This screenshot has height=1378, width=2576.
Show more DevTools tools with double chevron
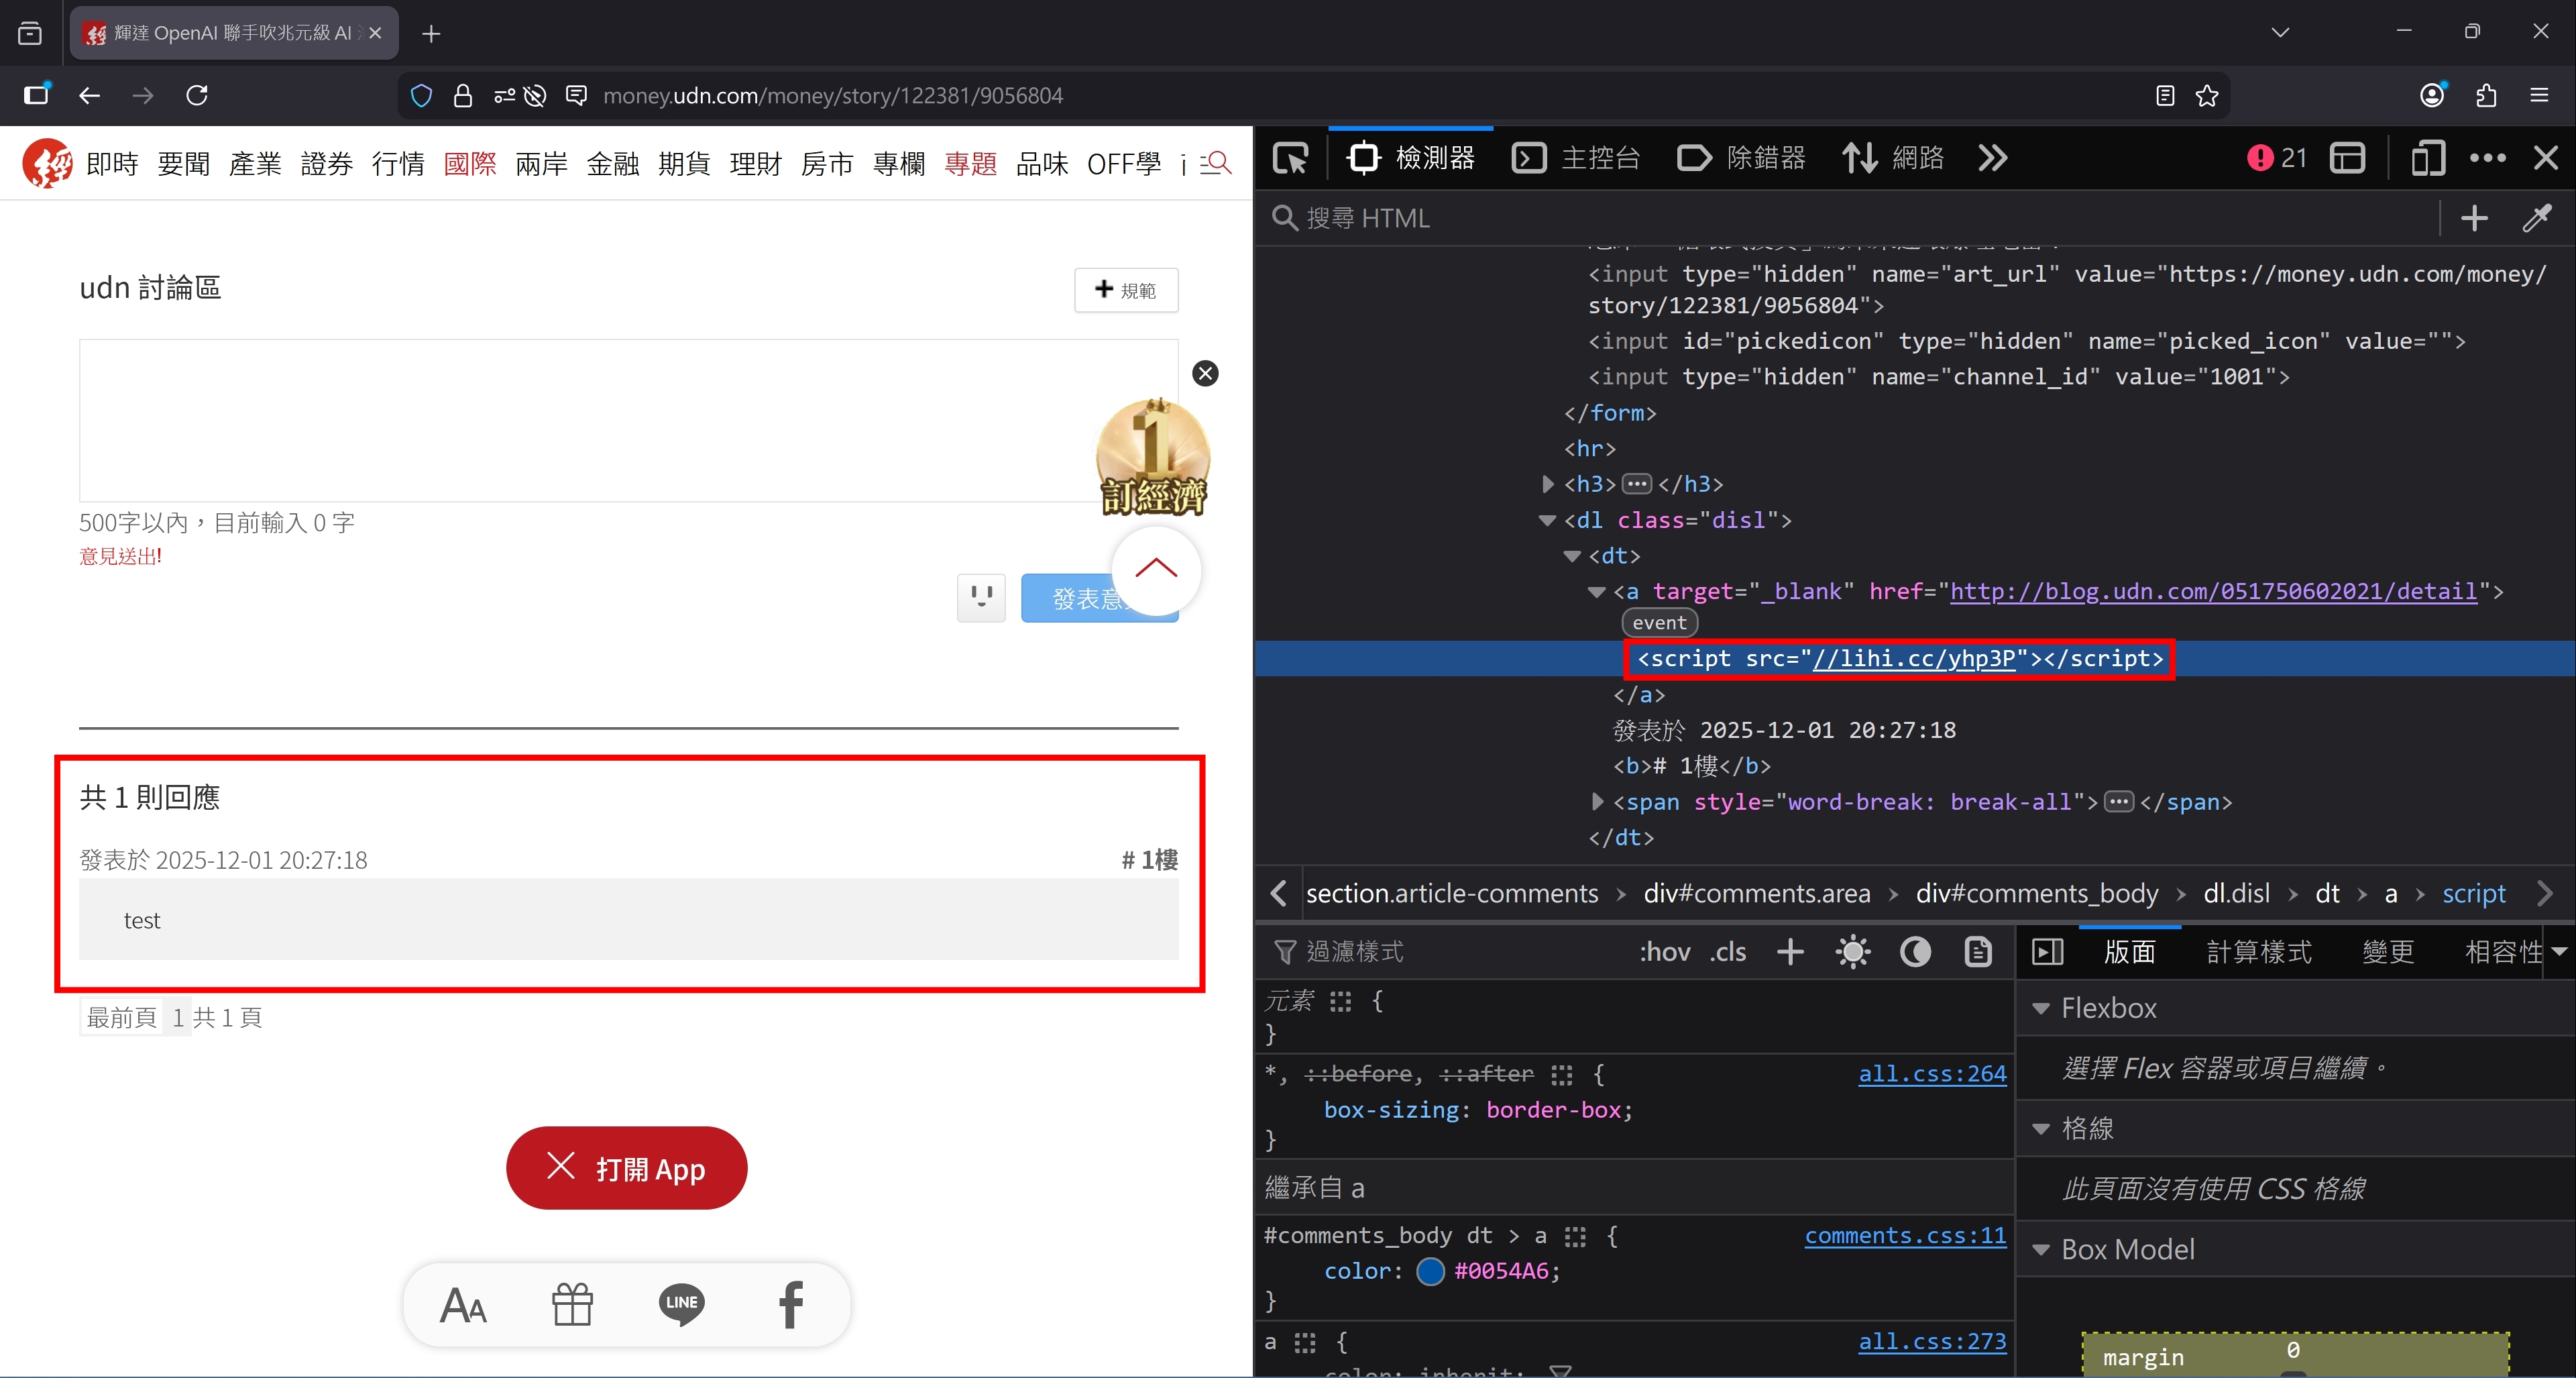[x=1992, y=158]
